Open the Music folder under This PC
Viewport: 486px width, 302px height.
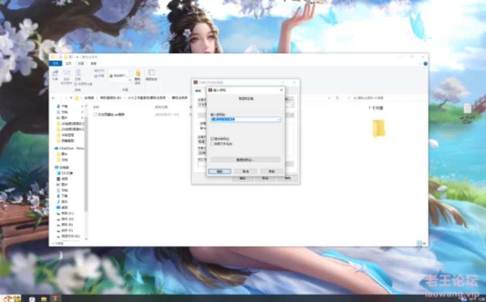coord(62,202)
